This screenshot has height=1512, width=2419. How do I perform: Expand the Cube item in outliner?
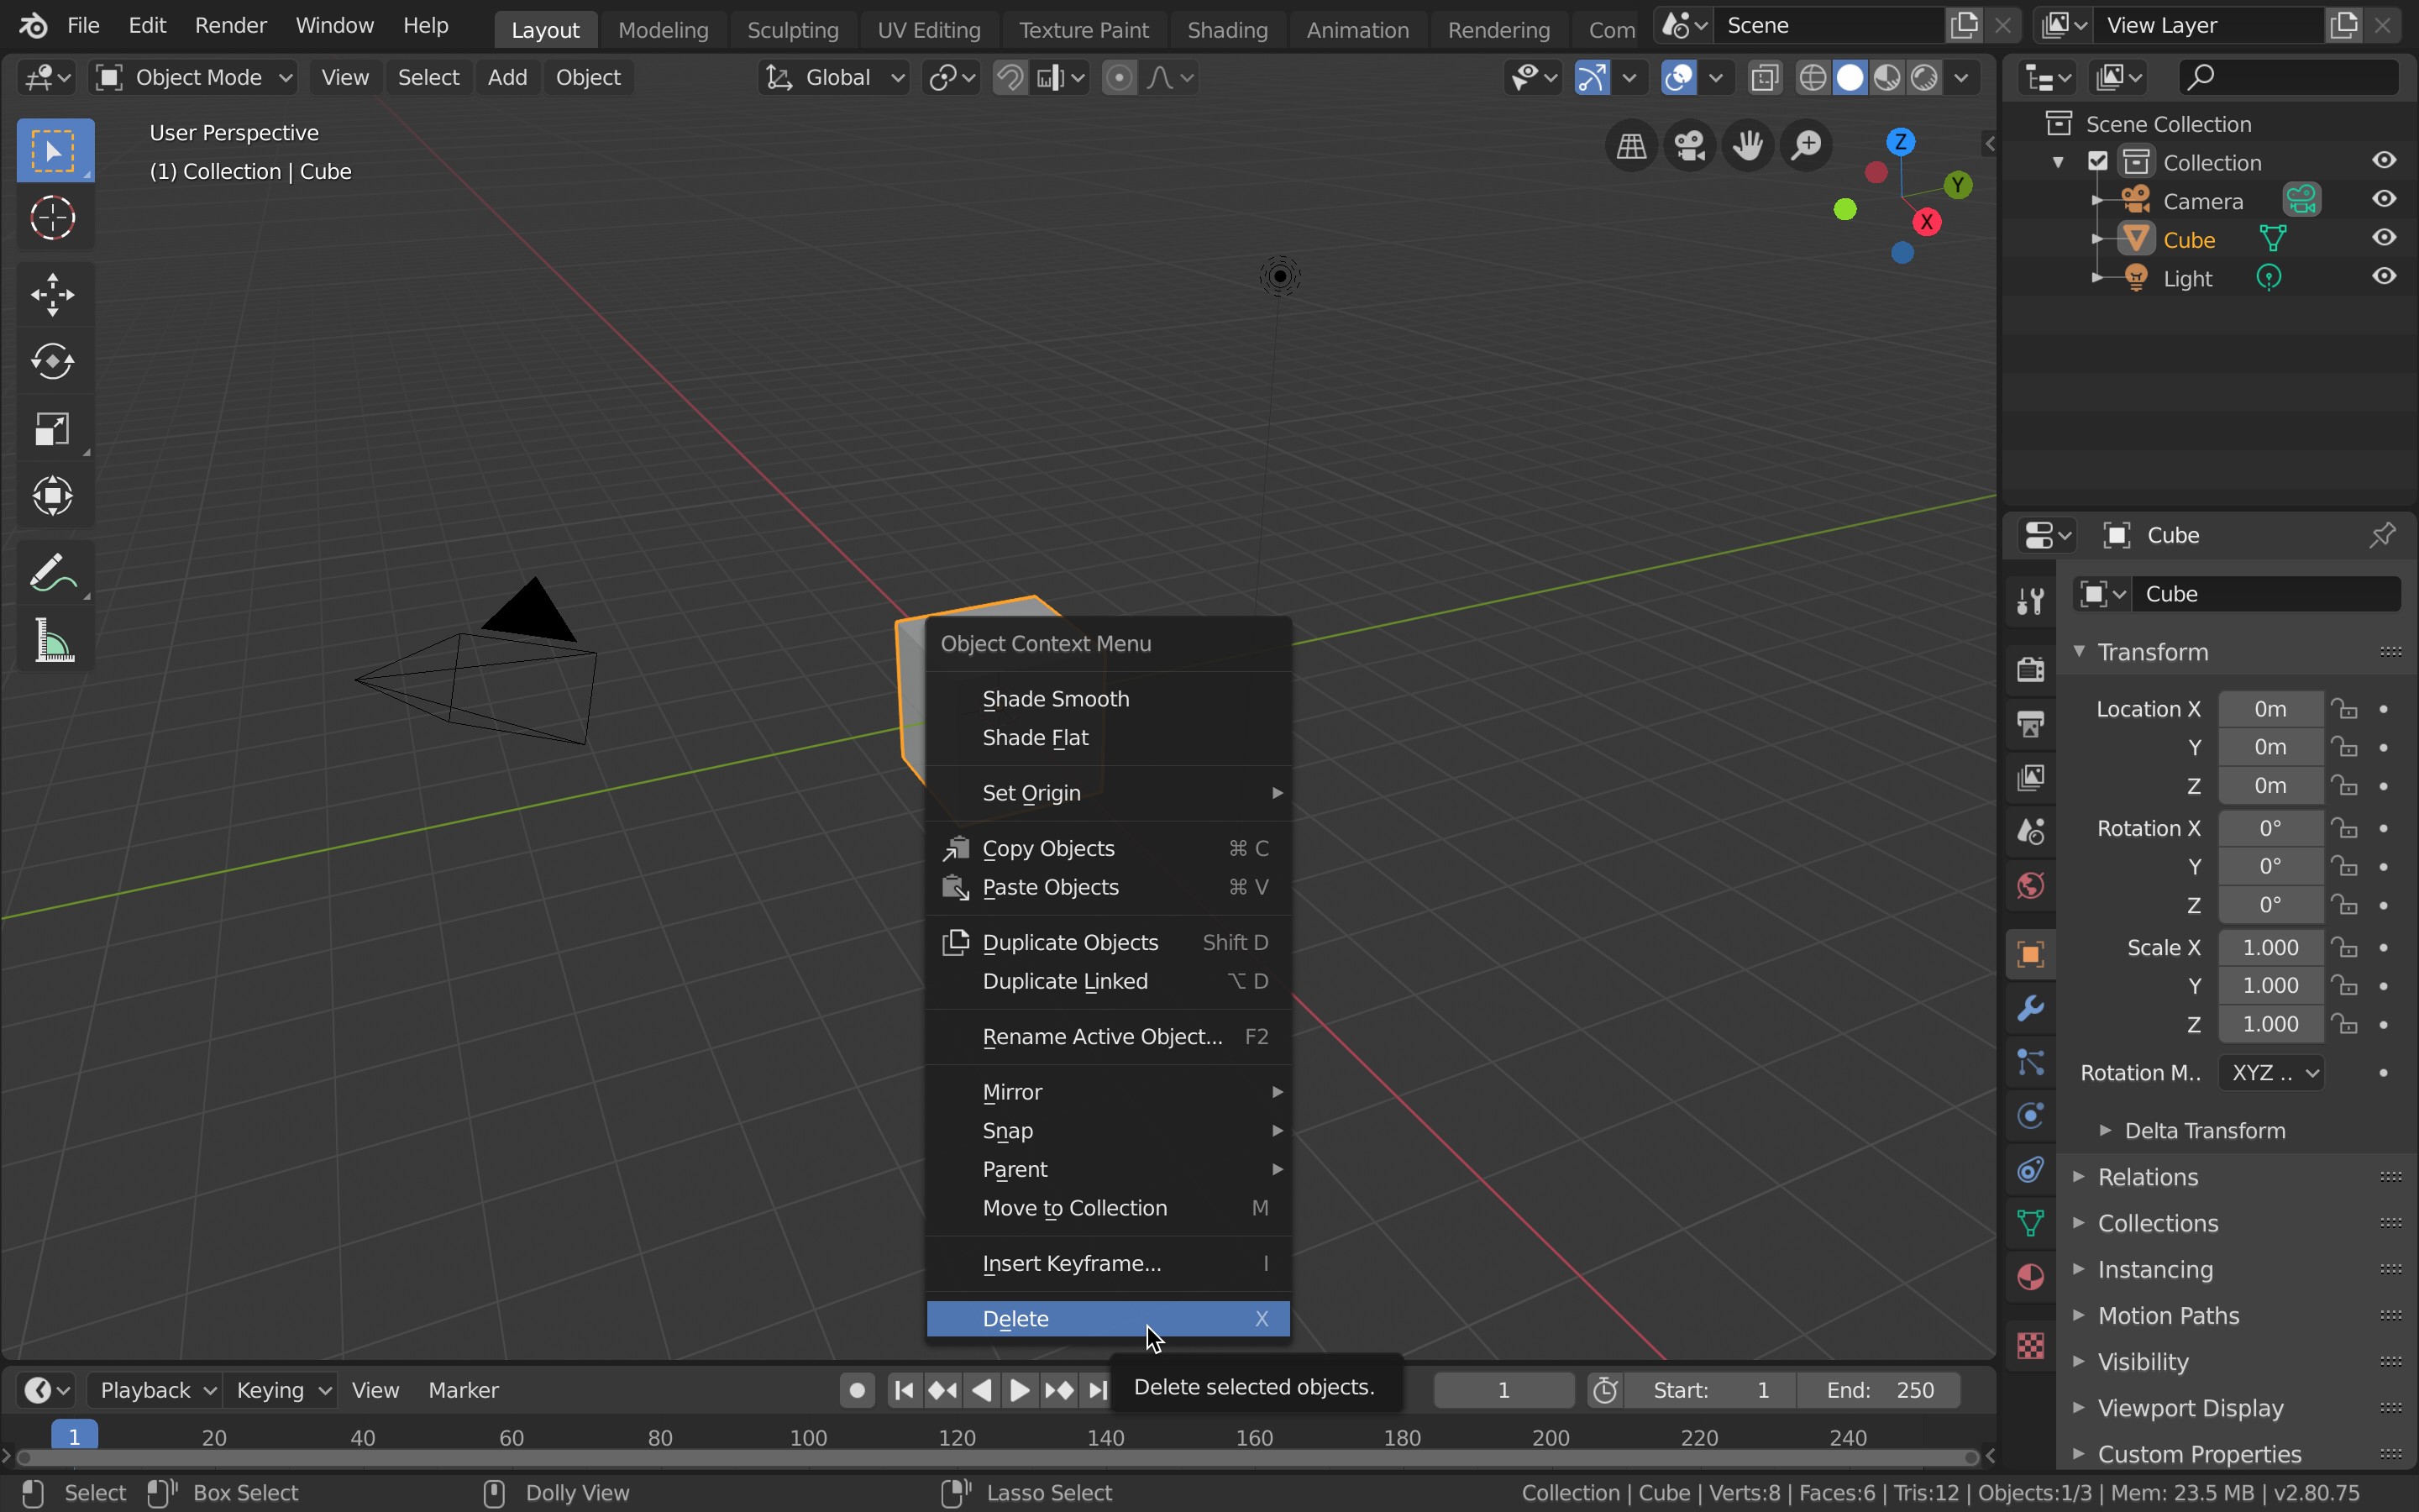[x=2096, y=239]
